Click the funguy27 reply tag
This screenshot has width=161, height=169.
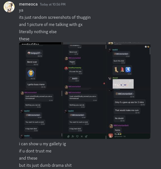[35, 53]
